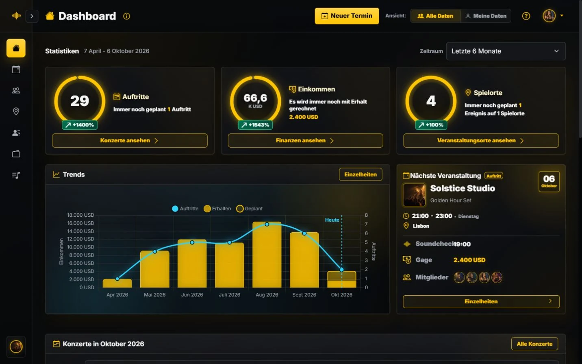Open the Letzte 6 Monate period dropdown
582x364 pixels.
pyautogui.click(x=506, y=51)
